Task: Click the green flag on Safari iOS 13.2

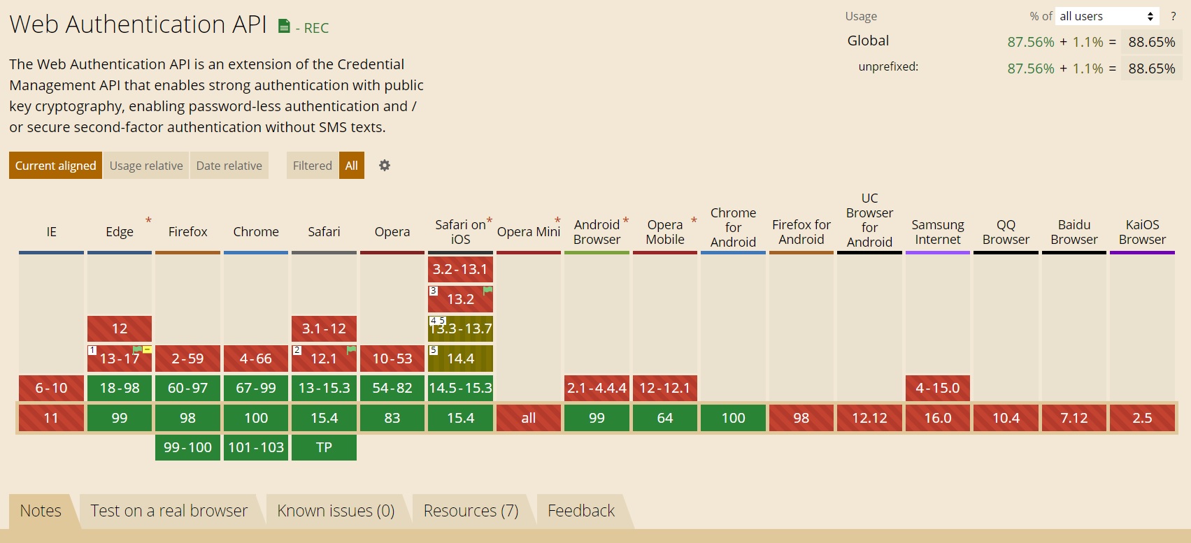Action: coord(487,290)
